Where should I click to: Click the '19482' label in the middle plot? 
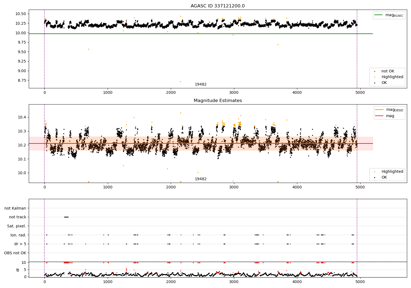coord(201,179)
